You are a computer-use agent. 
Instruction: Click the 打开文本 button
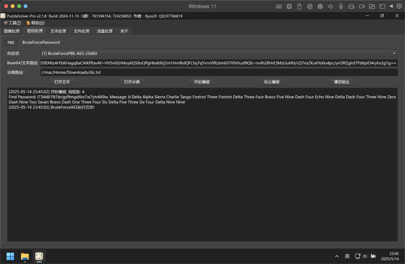click(x=62, y=82)
